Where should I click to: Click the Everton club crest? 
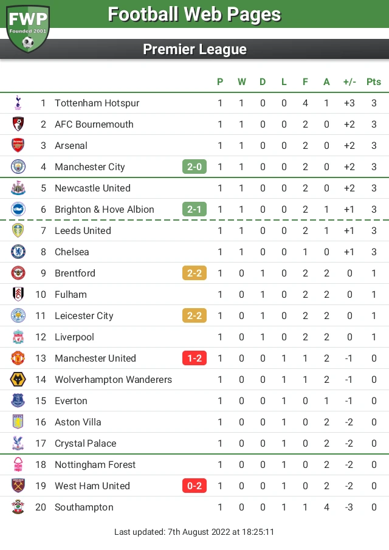(x=18, y=400)
